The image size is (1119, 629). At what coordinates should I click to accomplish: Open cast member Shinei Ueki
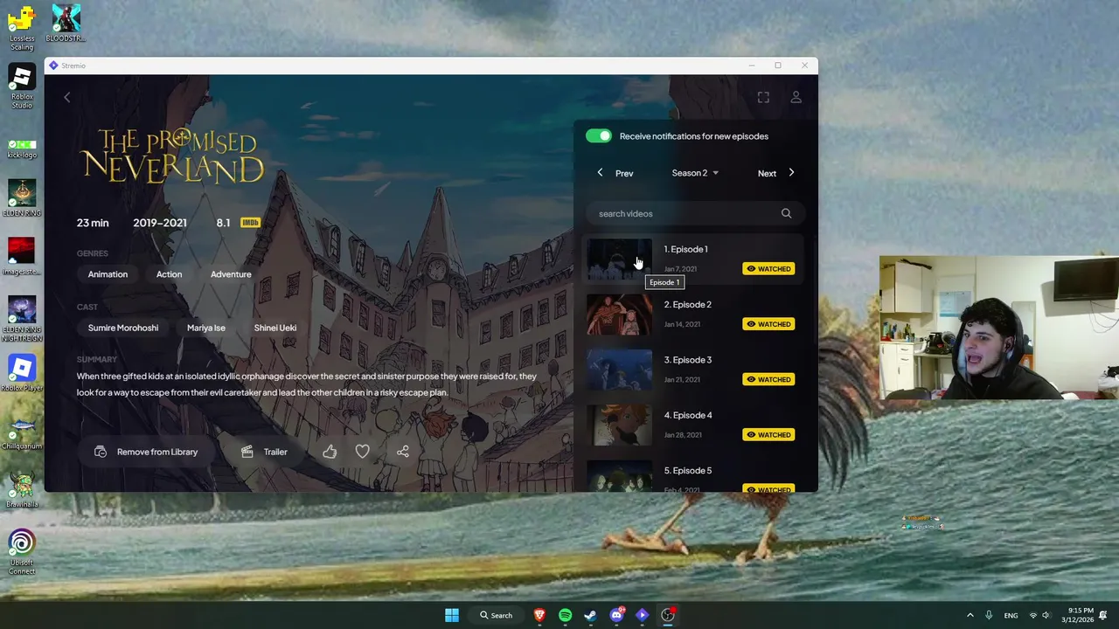point(275,328)
